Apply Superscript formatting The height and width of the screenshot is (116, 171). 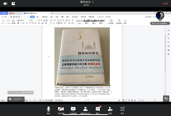pyautogui.click(x=30, y=23)
